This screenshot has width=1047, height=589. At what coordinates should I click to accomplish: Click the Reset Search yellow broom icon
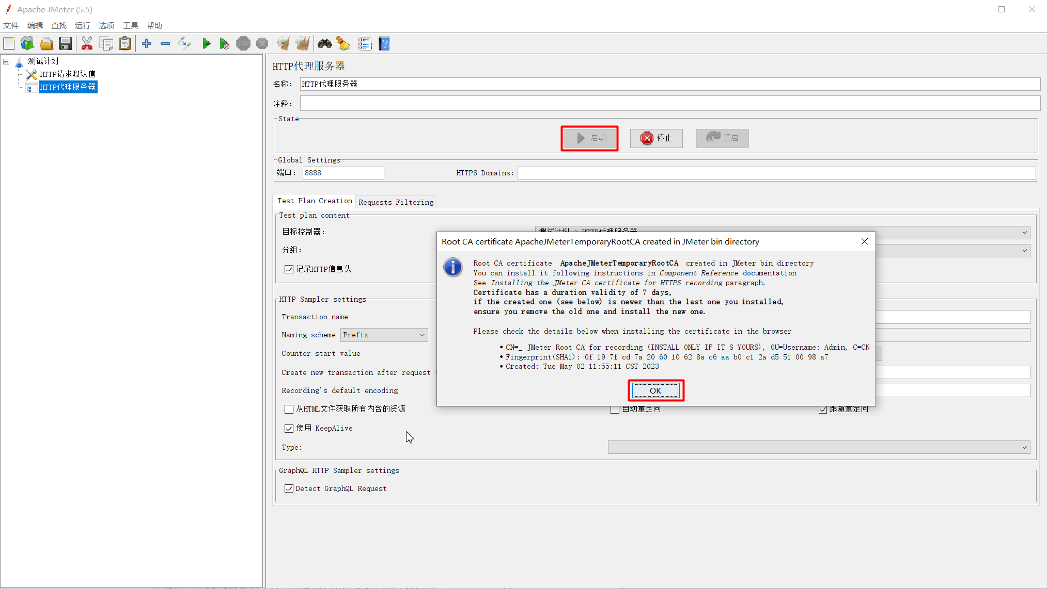(343, 44)
